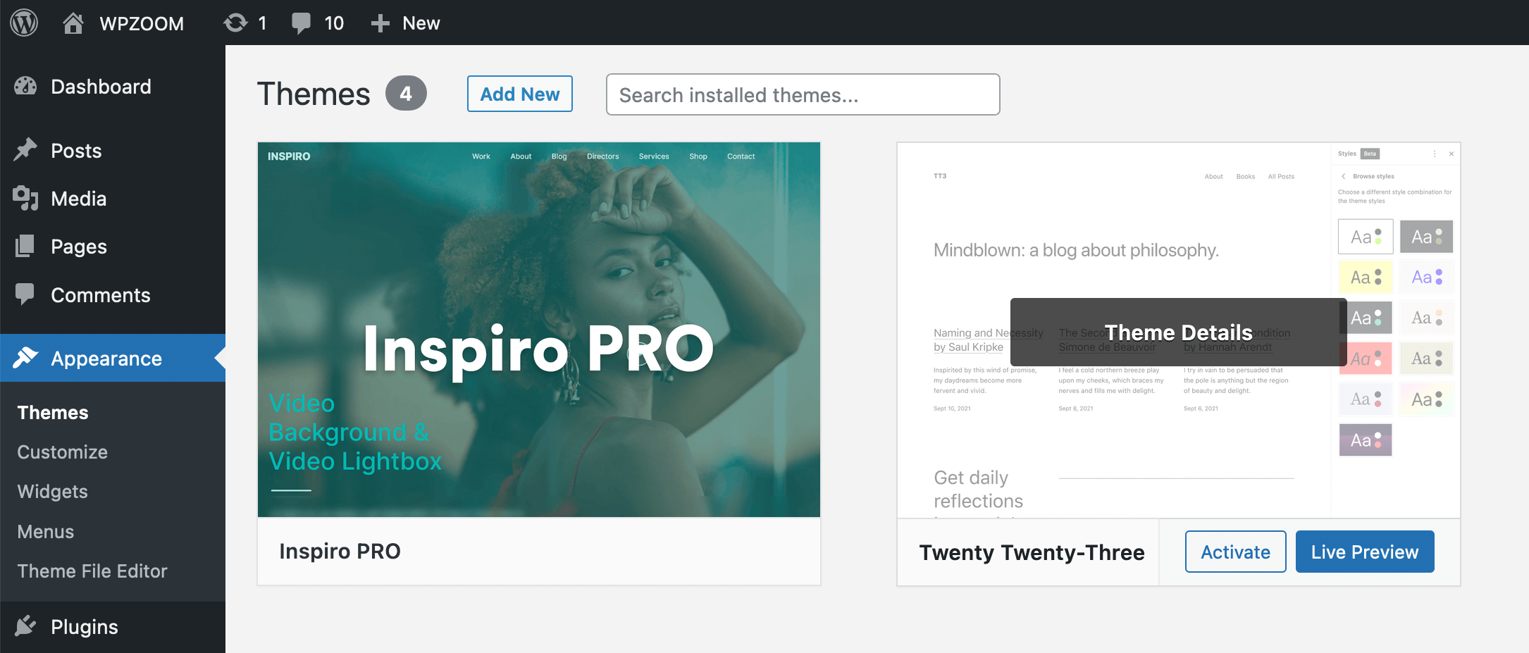Click the Posts pushpin icon
Image resolution: width=1529 pixels, height=653 pixels.
25,150
